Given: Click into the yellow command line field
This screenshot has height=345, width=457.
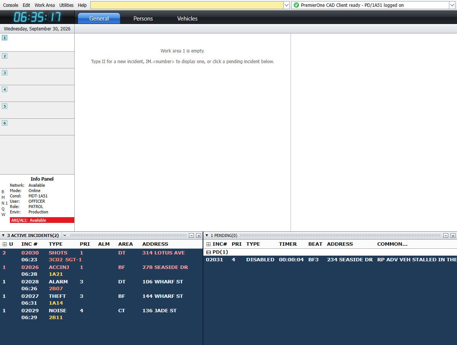Looking at the screenshot, I should point(187,5).
